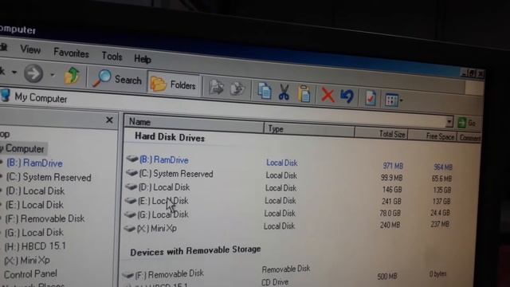Click the drive icon beside (C:) System Reserved
Viewport: 510px width, 287px height.
(131, 173)
